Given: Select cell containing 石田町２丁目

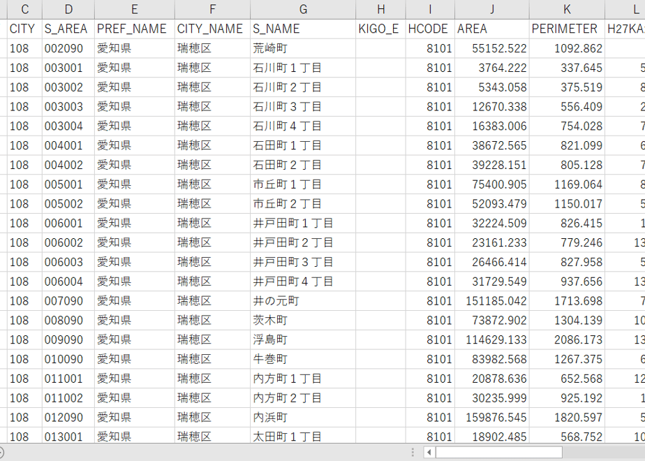Looking at the screenshot, I should pyautogui.click(x=303, y=165).
